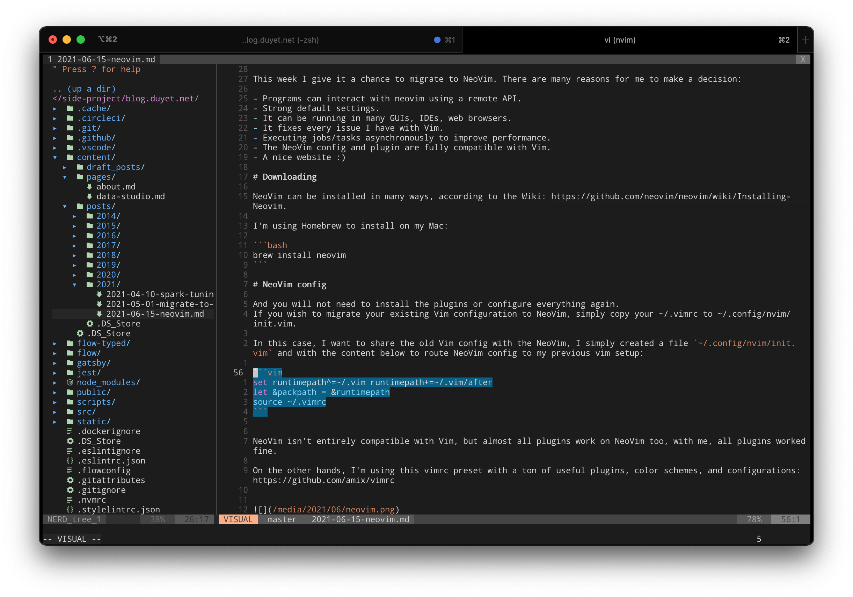Expand the static/ folder arrow
Image resolution: width=853 pixels, height=597 pixels.
[55, 422]
